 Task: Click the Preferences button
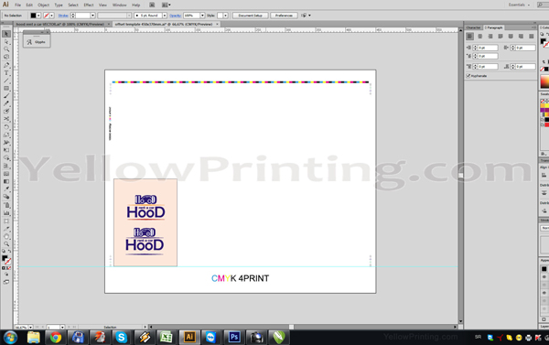[284, 16]
